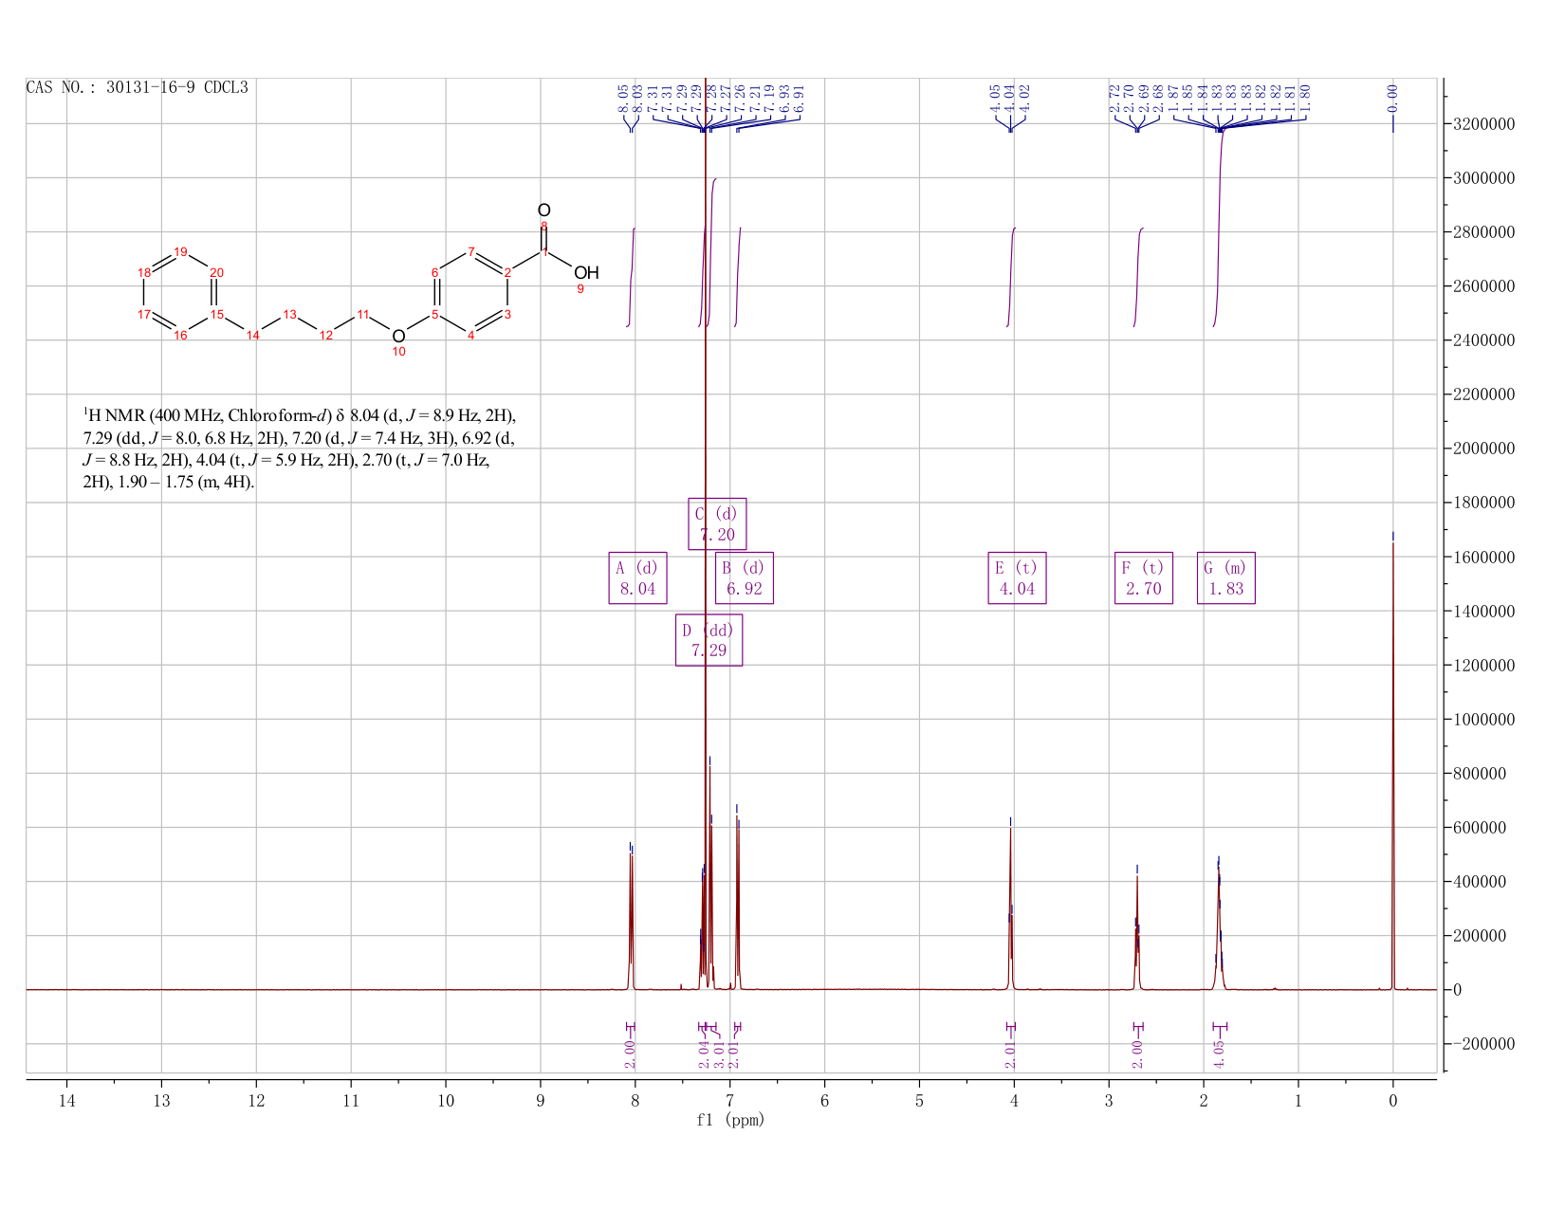The image size is (1565, 1209).
Task: Click atom label 20 in the structure
Action: [217, 273]
